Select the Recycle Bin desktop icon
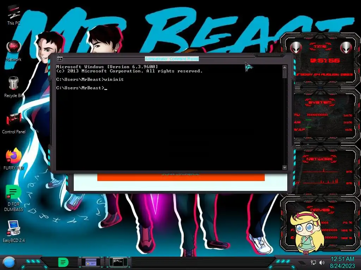 (14, 87)
